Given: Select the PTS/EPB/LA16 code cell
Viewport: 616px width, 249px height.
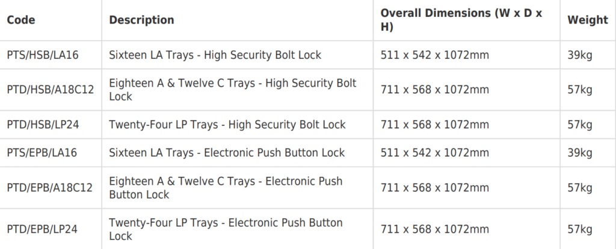Looking at the screenshot, I should [x=43, y=153].
